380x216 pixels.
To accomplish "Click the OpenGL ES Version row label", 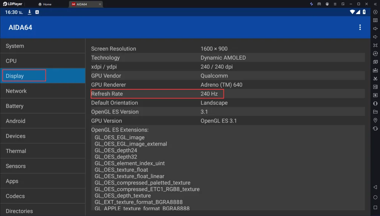I will point(115,112).
